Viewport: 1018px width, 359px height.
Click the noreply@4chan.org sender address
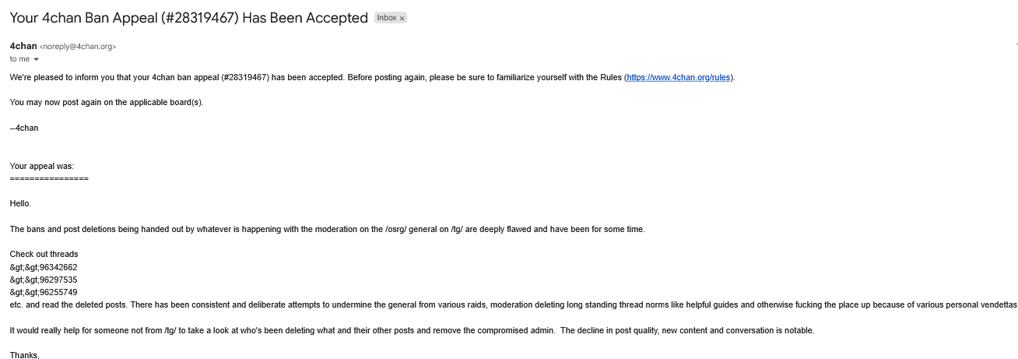pyautogui.click(x=78, y=47)
